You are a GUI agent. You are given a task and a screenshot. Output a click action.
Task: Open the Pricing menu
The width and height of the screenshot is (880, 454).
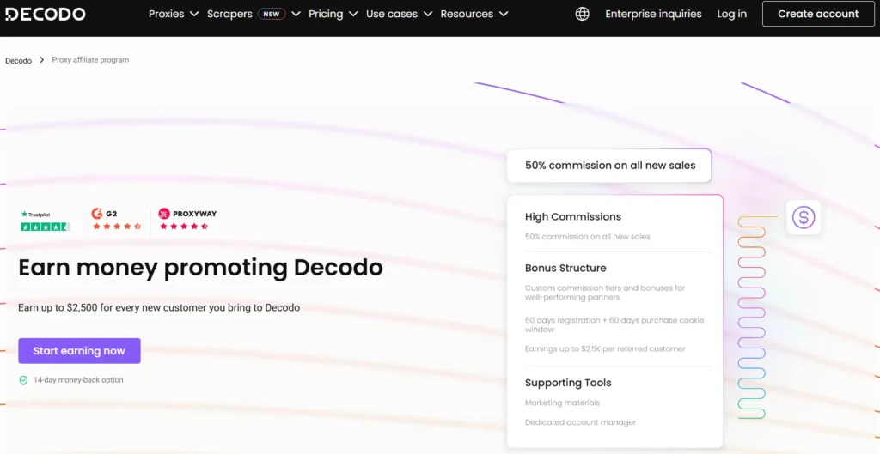click(326, 14)
